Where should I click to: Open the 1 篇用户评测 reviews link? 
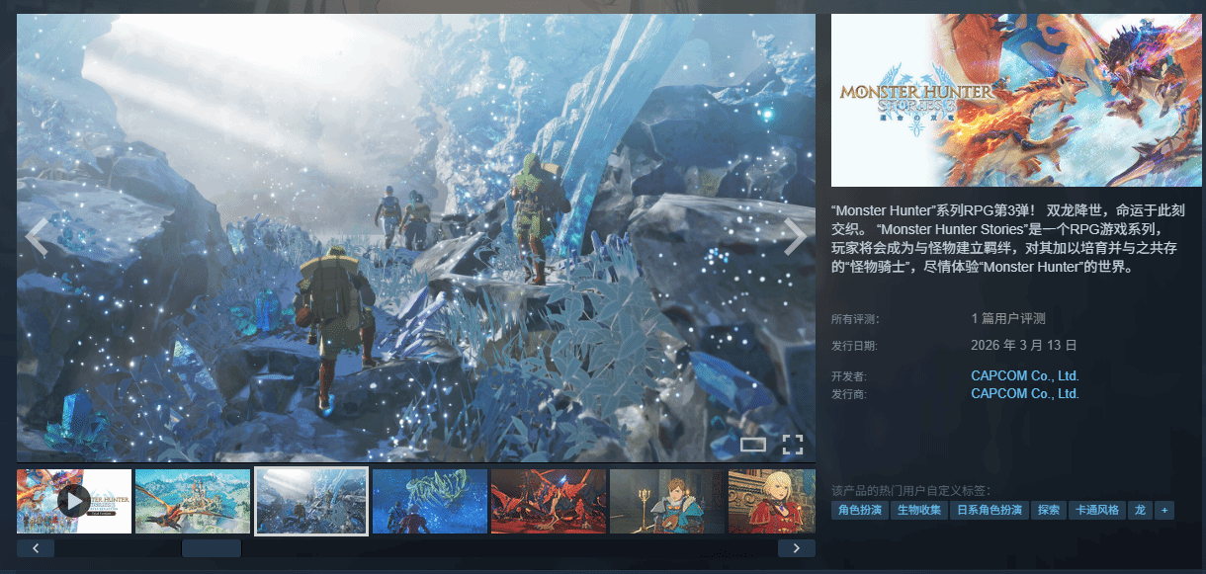pos(1007,318)
